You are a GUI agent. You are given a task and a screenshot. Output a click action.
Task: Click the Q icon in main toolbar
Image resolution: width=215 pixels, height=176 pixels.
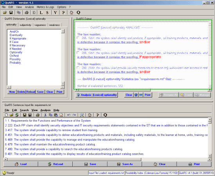(78, 13)
